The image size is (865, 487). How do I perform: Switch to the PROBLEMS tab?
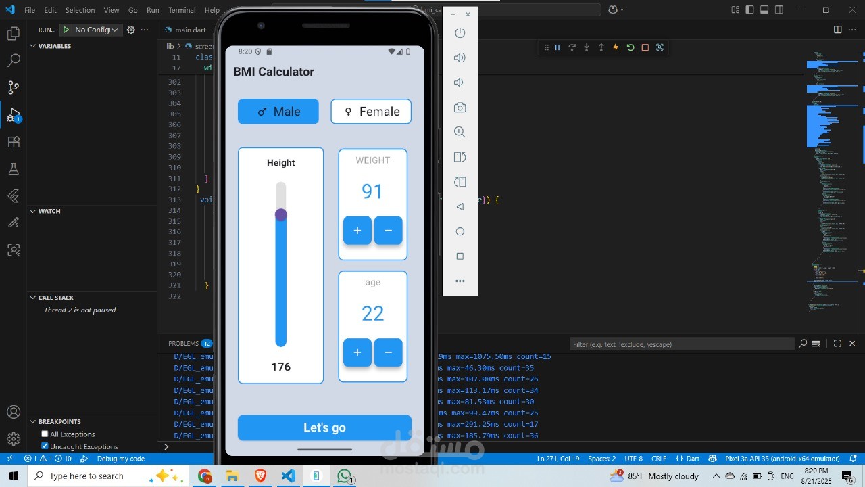183,343
